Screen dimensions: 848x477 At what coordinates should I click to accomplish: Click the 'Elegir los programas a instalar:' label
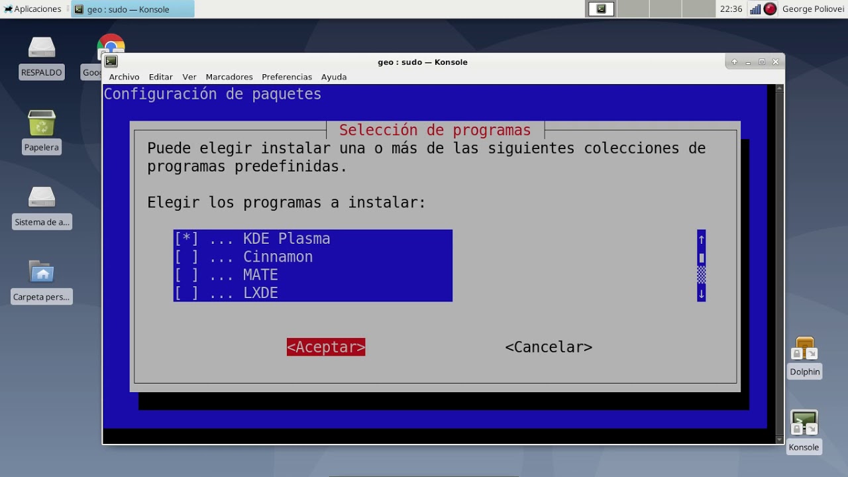pos(286,203)
